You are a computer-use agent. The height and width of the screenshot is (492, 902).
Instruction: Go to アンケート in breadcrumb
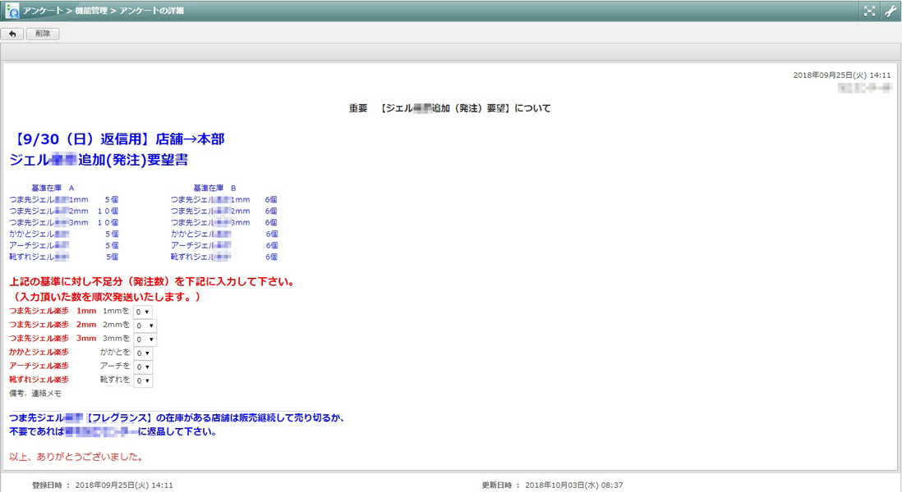(x=44, y=11)
